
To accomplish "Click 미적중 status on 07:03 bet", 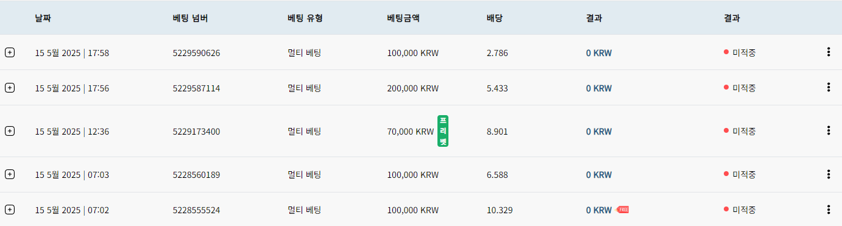I will 744,175.
